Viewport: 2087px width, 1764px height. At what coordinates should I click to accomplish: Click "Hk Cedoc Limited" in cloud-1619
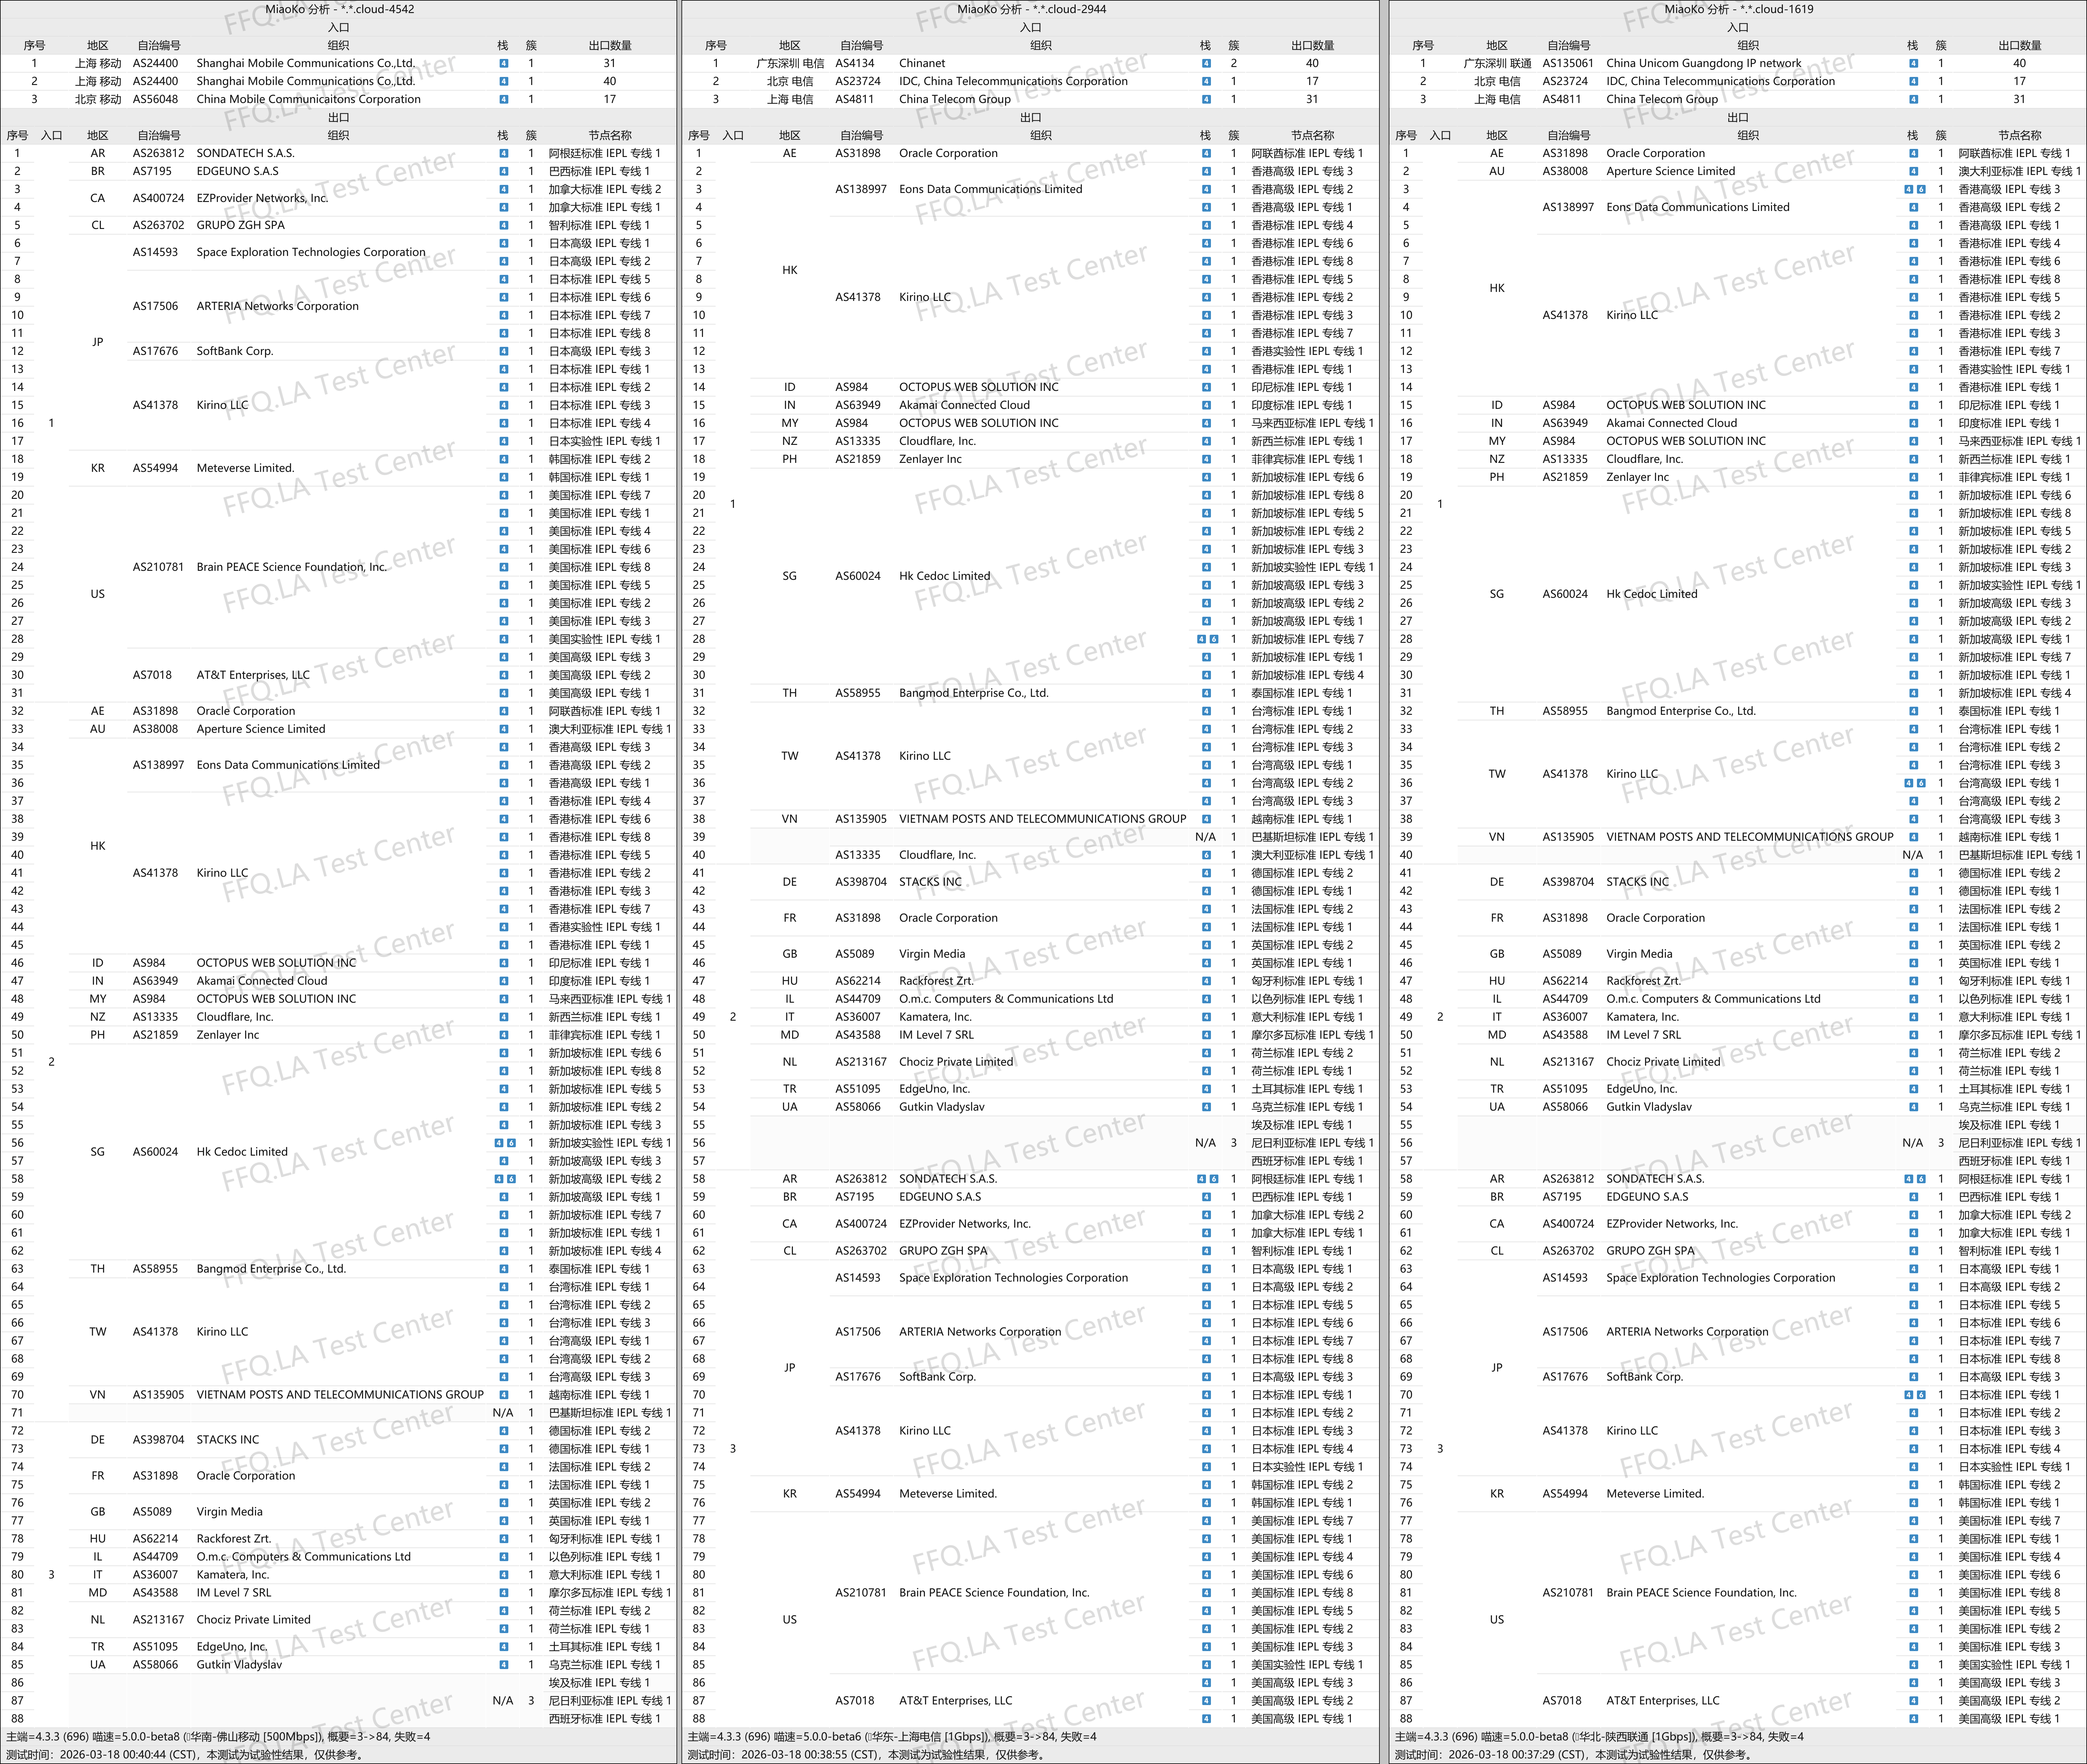point(1652,594)
